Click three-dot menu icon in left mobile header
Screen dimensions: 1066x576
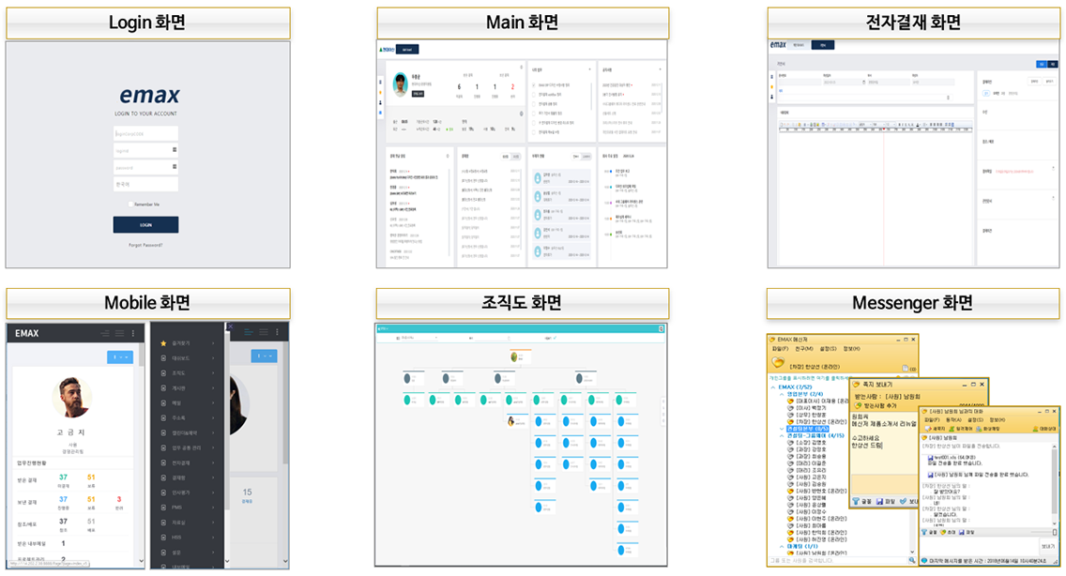coord(133,333)
